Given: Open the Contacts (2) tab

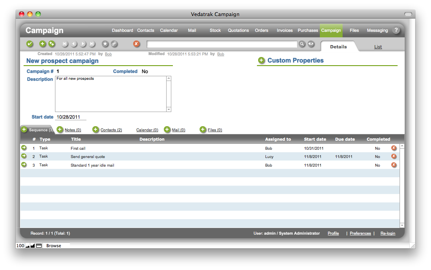Looking at the screenshot, I should [x=111, y=130].
